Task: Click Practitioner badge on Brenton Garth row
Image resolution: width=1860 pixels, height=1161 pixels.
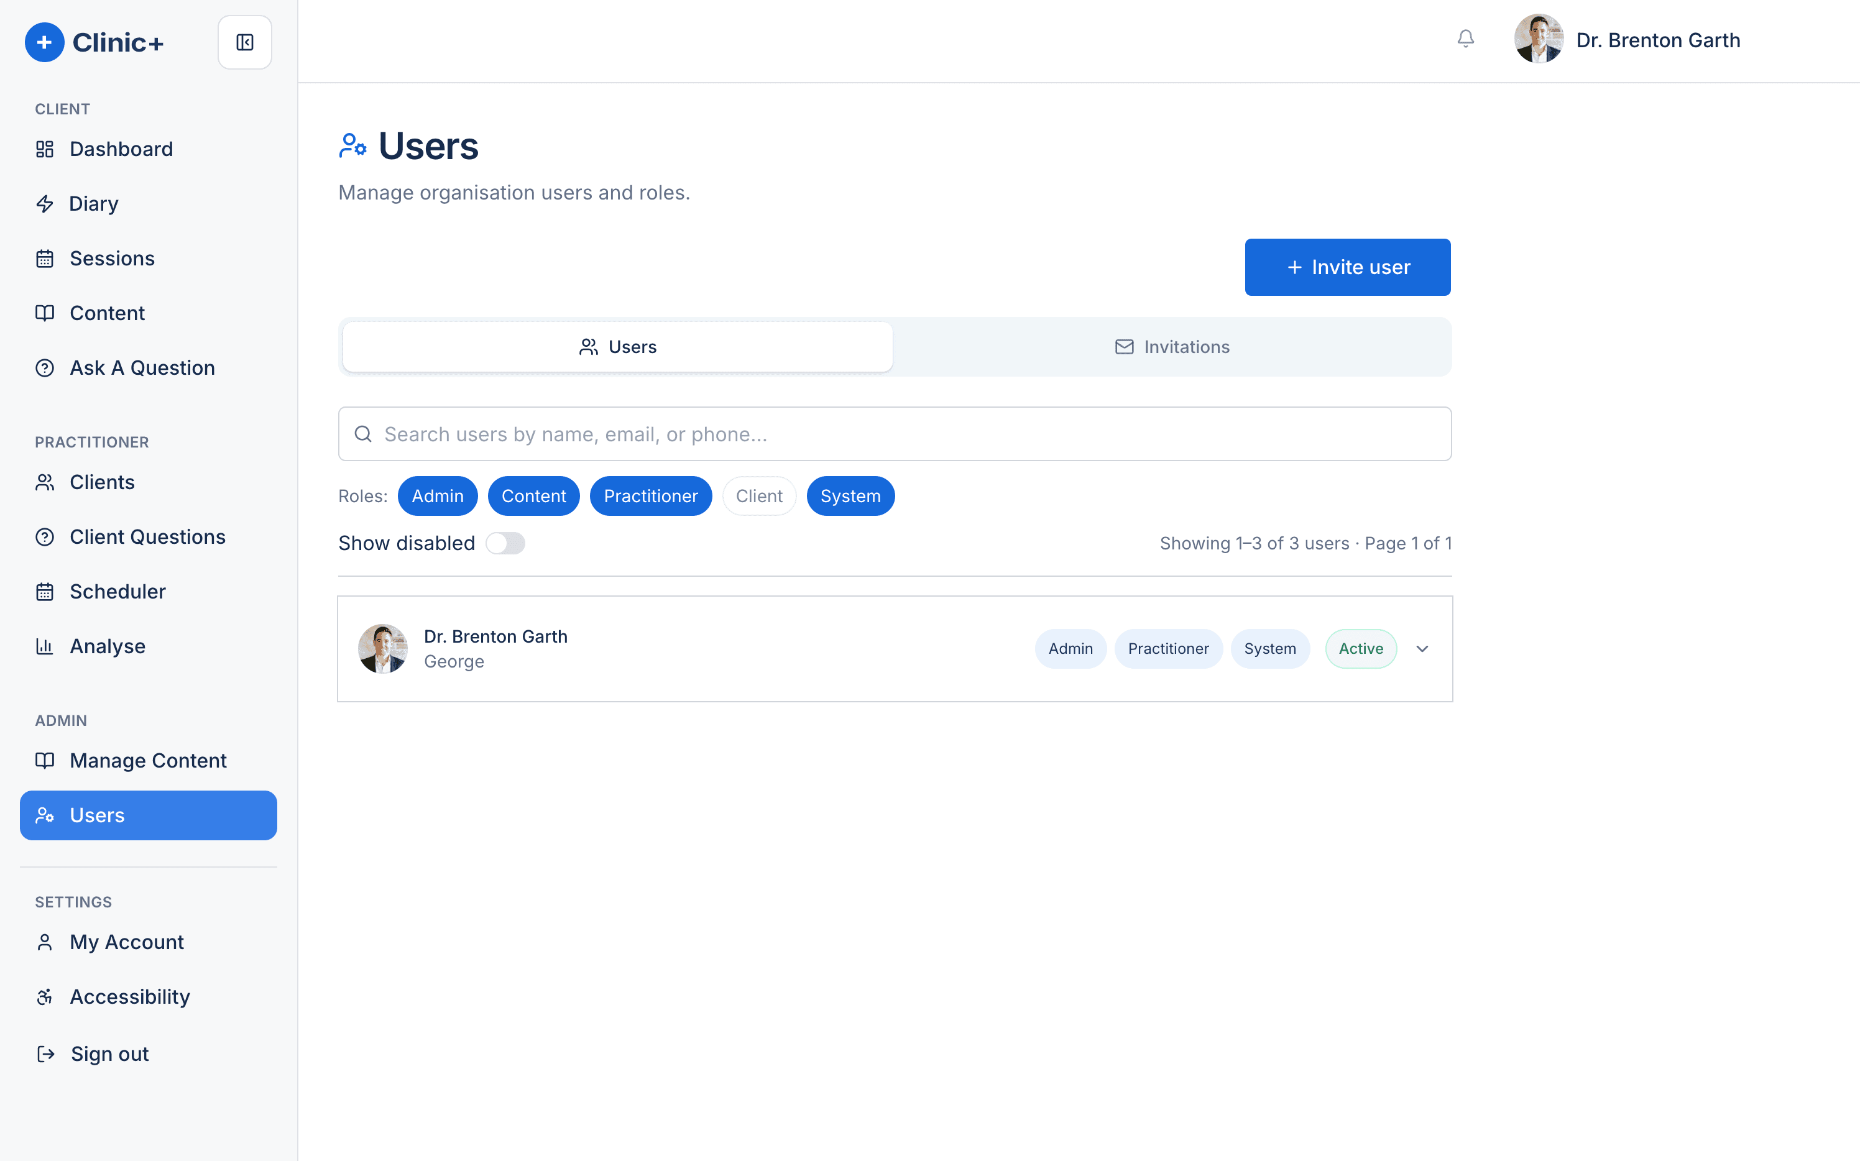Action: point(1168,649)
